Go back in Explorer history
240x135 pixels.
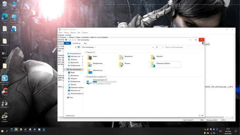coord(67,47)
